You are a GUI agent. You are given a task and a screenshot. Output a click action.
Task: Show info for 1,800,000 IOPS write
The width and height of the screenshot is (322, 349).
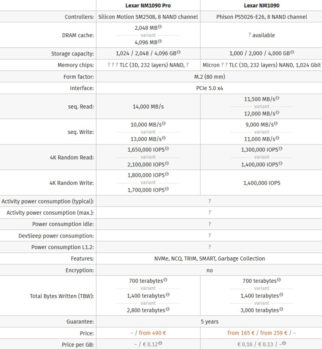167,174
